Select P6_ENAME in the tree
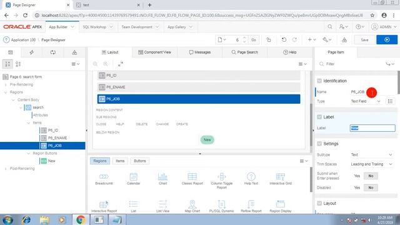The width and height of the screenshot is (400, 225). click(57, 138)
